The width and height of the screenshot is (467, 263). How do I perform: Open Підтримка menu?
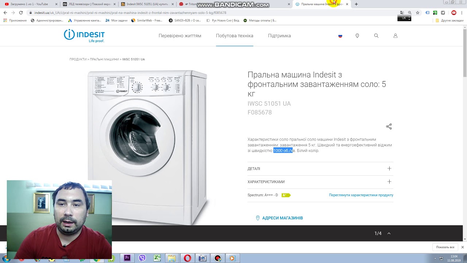click(x=279, y=36)
